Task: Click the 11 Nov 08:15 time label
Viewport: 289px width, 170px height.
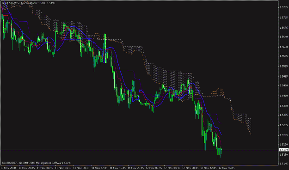Action: [x=81, y=168]
